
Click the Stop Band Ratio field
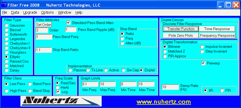[x=44, y=50]
